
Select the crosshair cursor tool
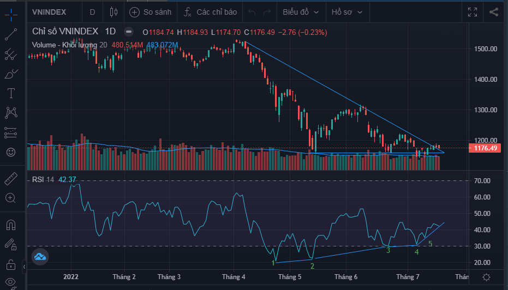(10, 13)
